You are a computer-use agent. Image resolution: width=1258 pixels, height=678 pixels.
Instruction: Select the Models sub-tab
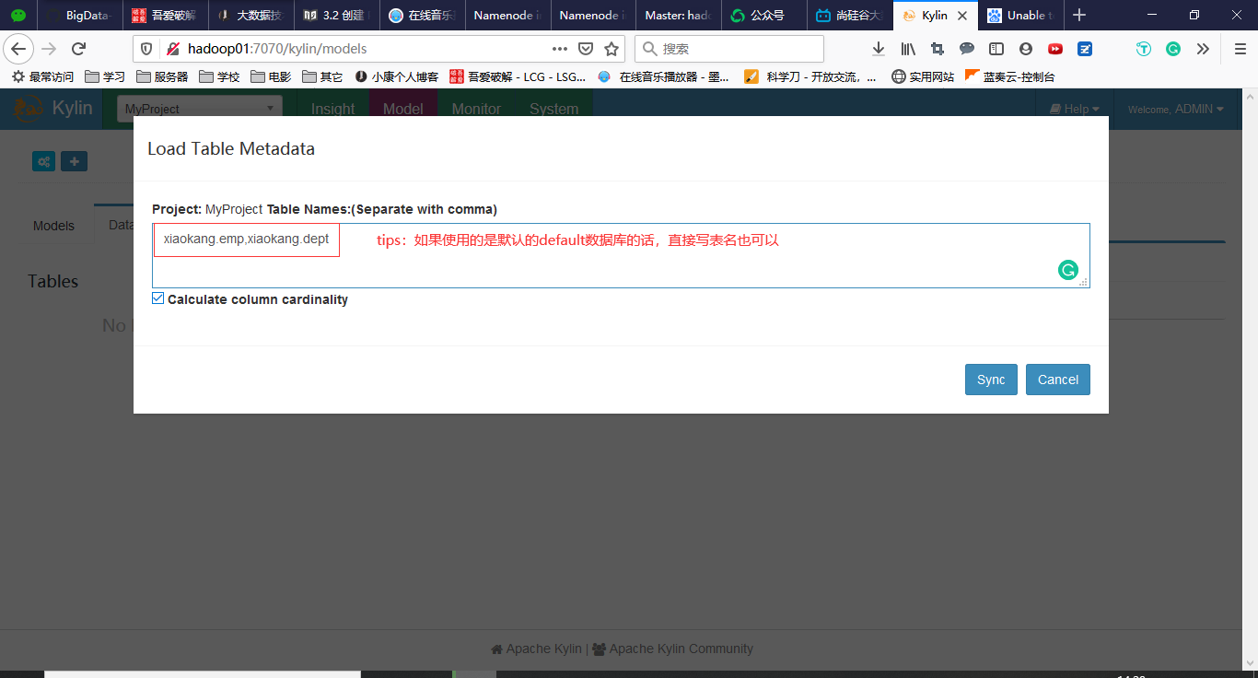53,226
